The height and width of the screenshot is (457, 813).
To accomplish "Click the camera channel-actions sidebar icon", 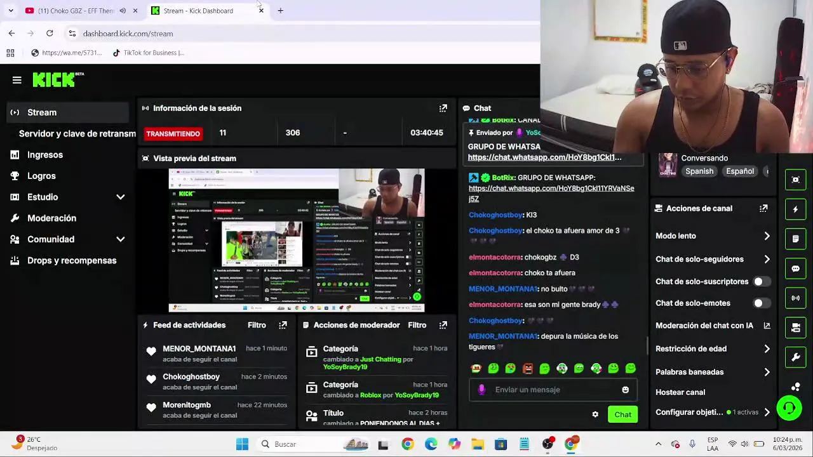I will coord(796,328).
